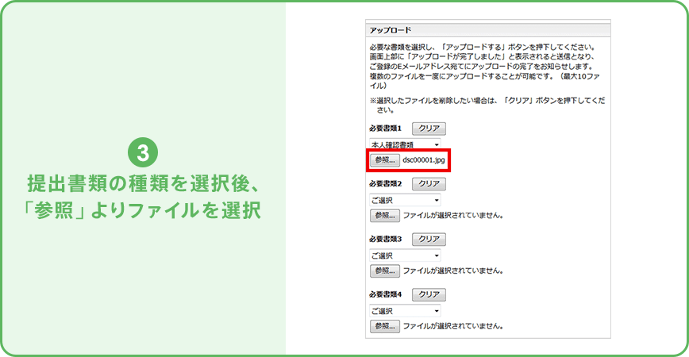Click 必要書類2's ファイルが選択されていません text
689x357 pixels.
pyautogui.click(x=452, y=215)
